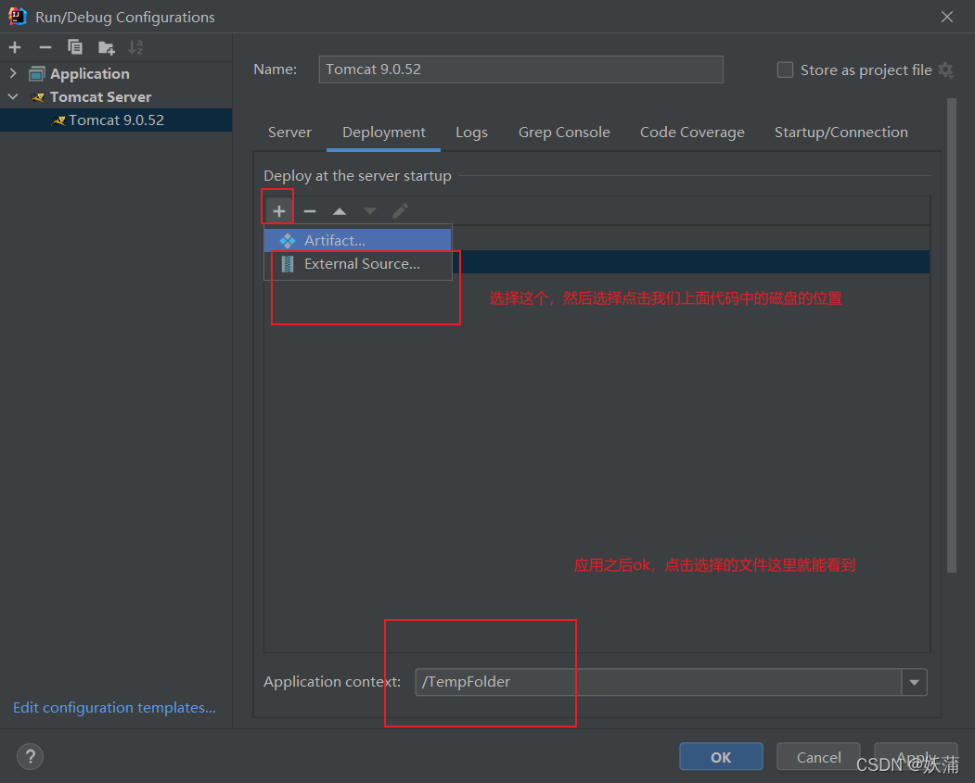Create a new configuration folder
975x783 pixels.
point(107,47)
